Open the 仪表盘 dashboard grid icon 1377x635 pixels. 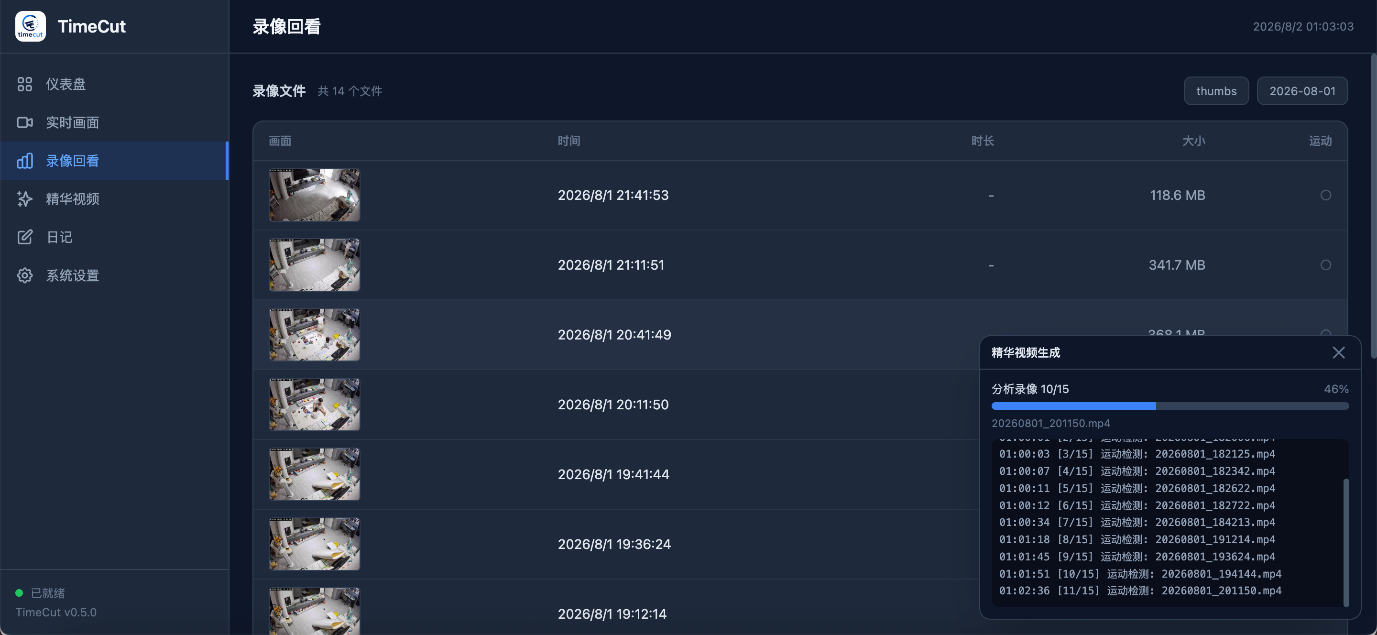[24, 84]
